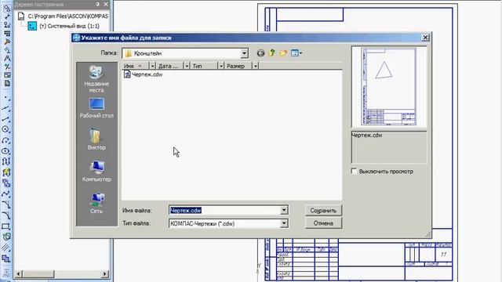Screen dimensions: 502x282
Task: Close the save file dialog
Action: coord(425,38)
